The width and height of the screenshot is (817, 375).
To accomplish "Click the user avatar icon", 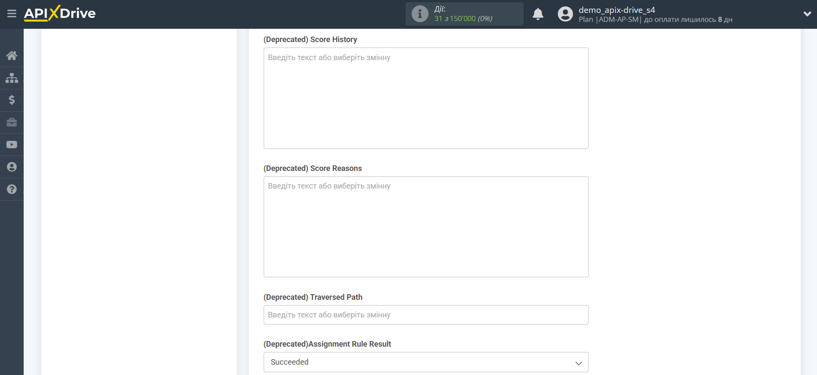I will (x=565, y=14).
